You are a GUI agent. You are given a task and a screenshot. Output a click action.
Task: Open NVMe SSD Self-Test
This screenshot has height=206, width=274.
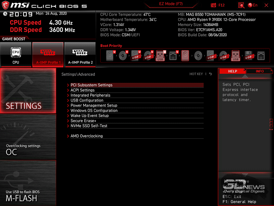coord(137,126)
